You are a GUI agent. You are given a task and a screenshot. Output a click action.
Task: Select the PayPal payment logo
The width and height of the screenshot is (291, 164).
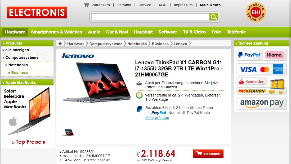[x=249, y=55]
